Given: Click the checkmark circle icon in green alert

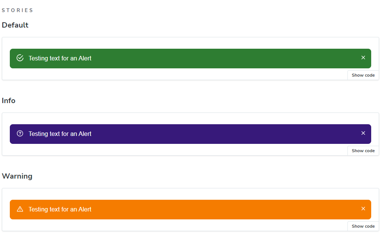Looking at the screenshot, I should 20,58.
